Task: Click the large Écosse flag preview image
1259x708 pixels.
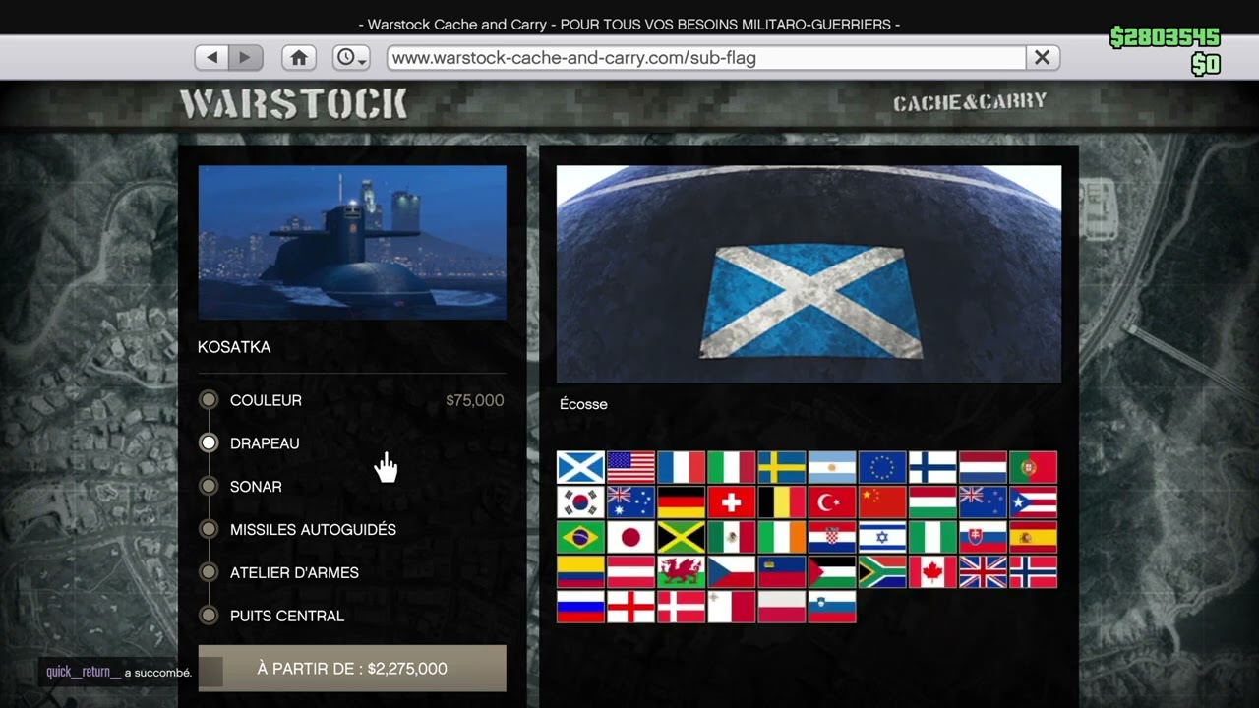Action: pyautogui.click(x=809, y=273)
